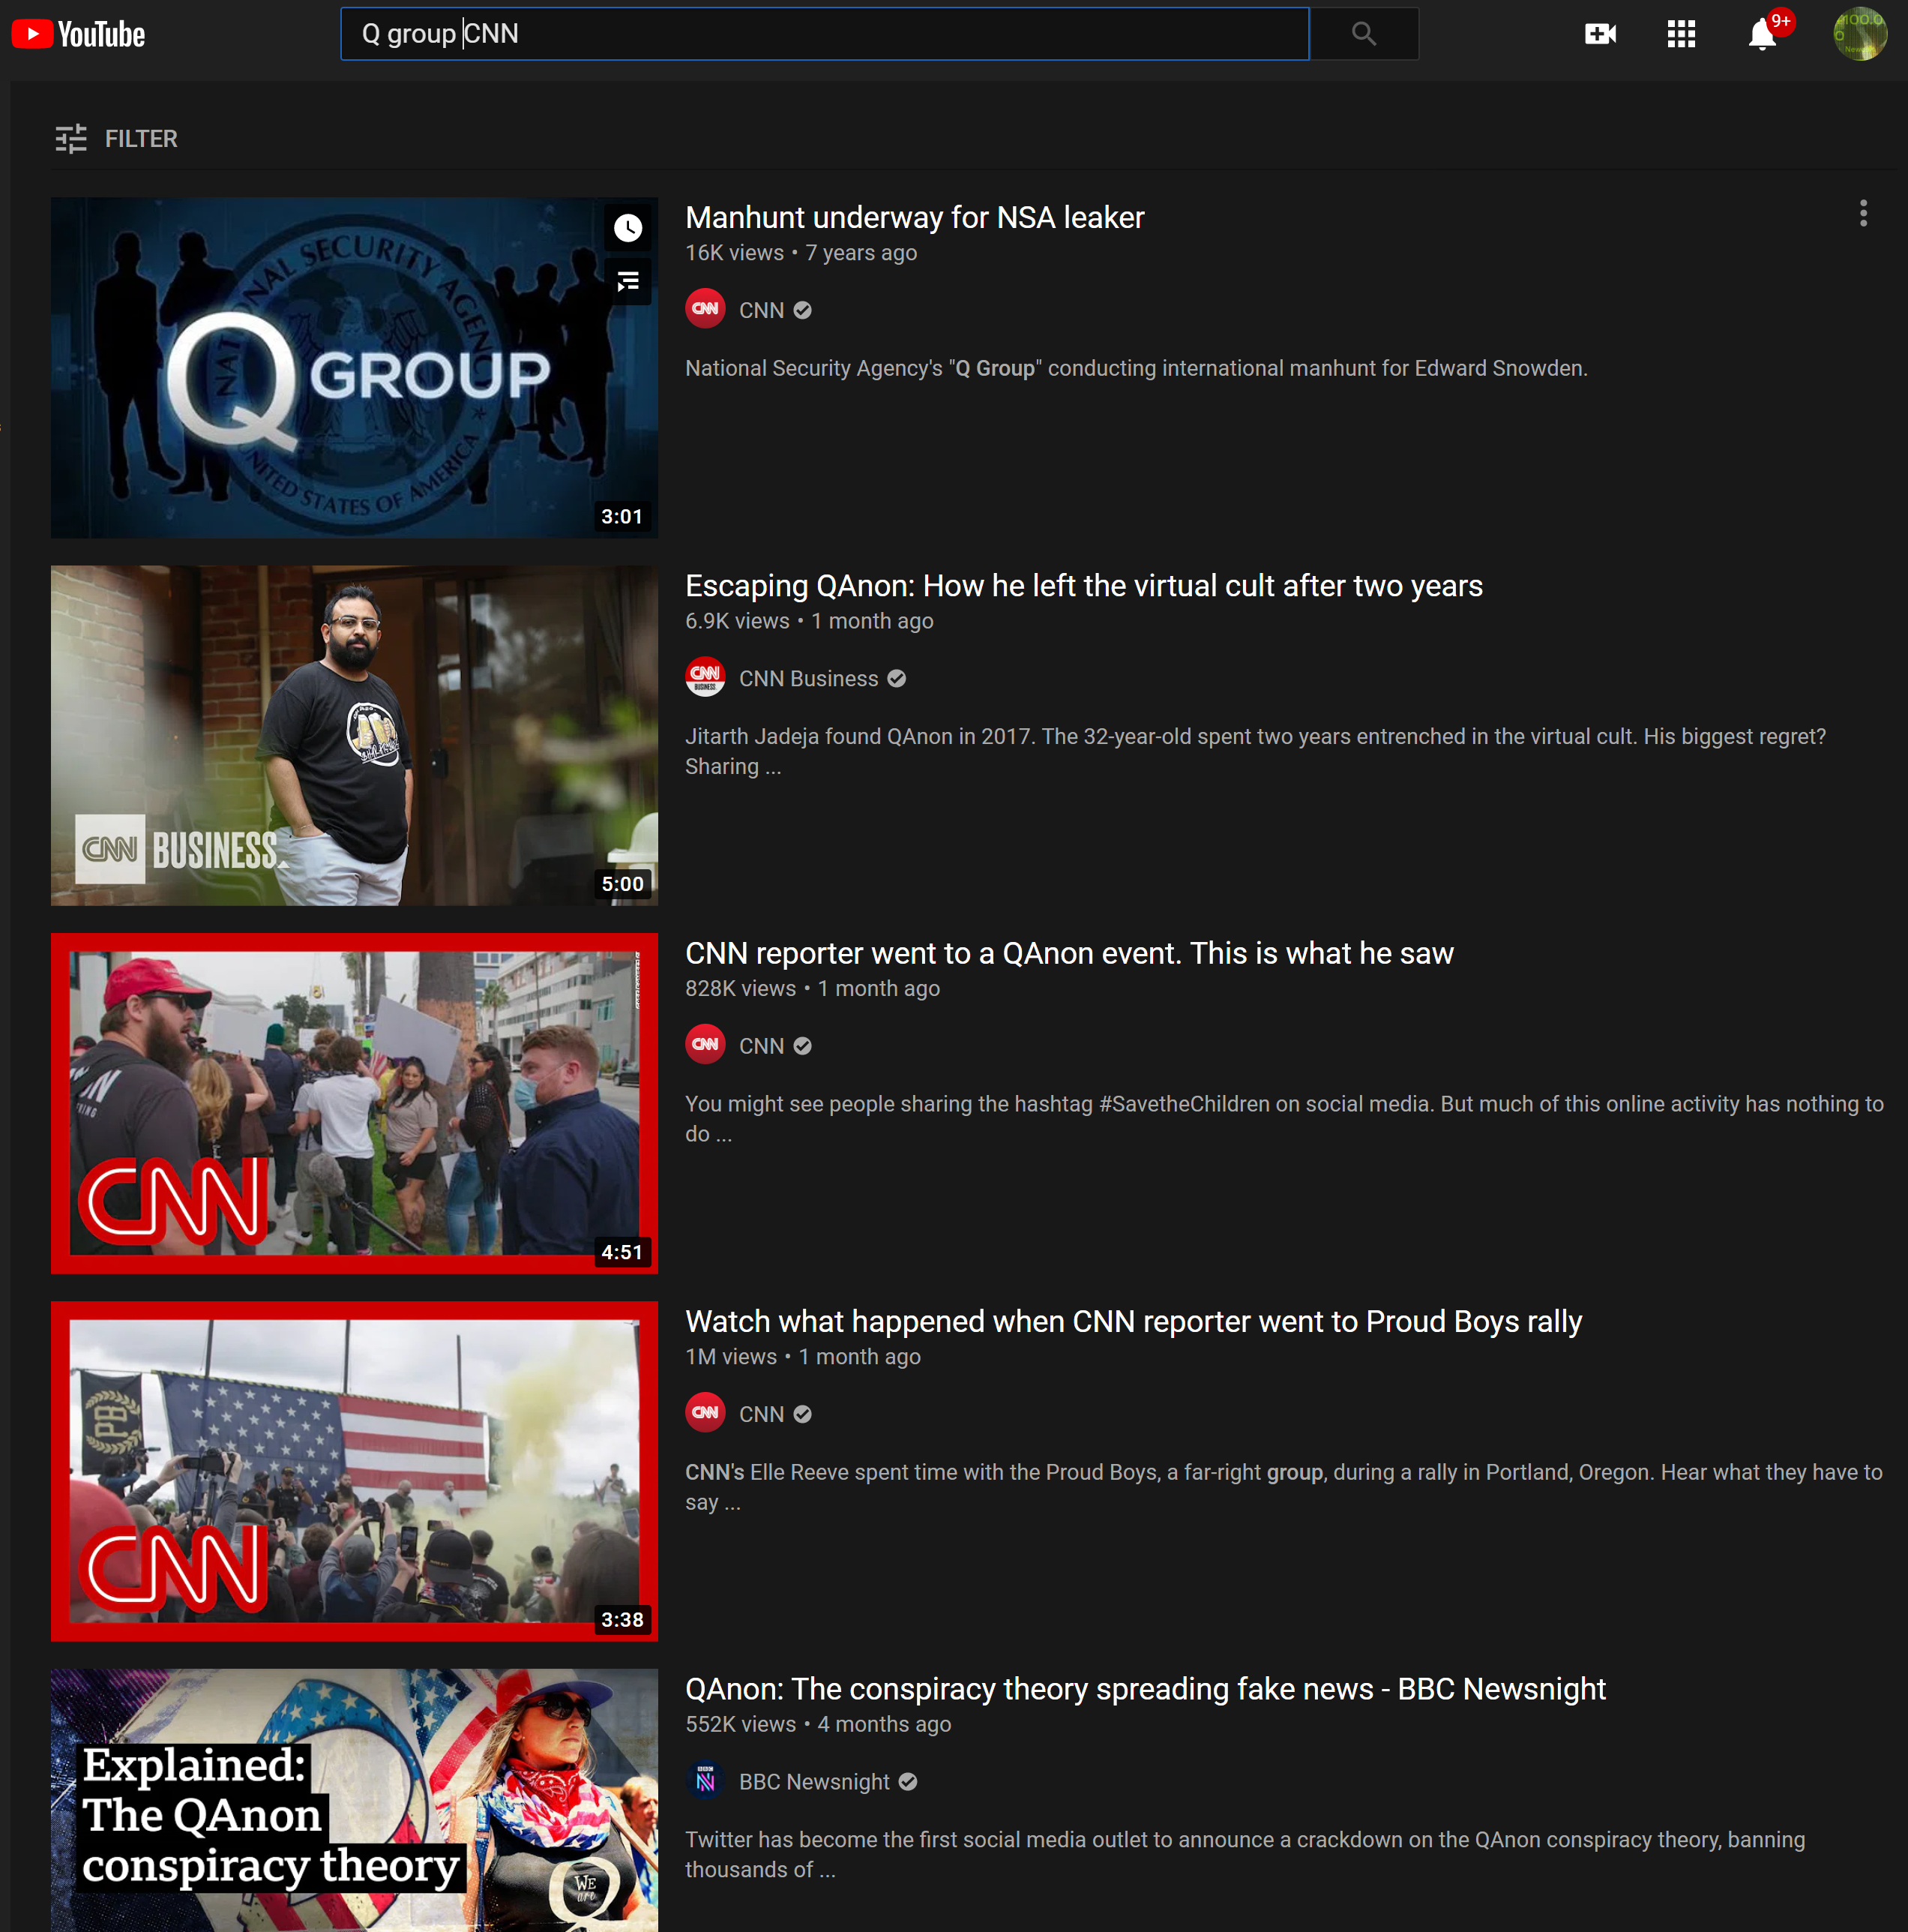Click '828K views • 1 month ago' text

click(813, 989)
